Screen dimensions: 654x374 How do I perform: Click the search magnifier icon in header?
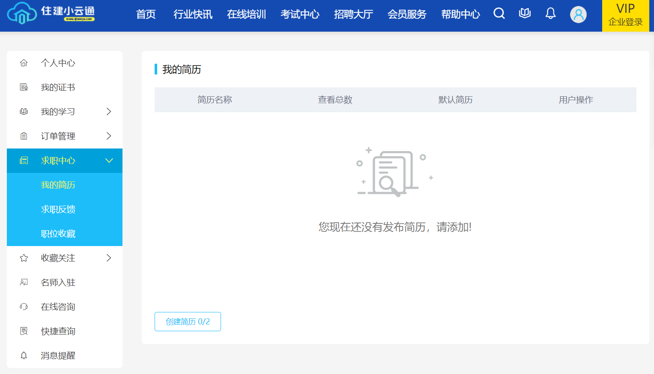[x=499, y=14]
